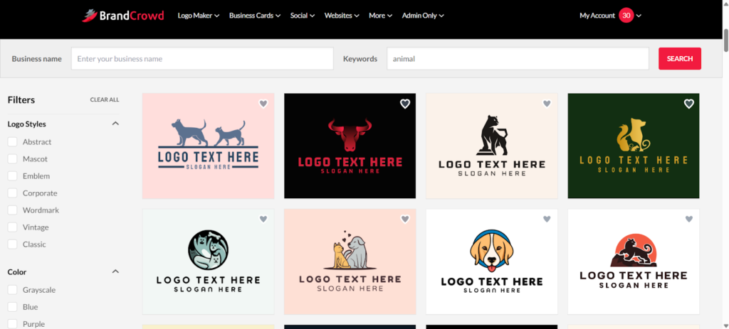Favorite the panther sunset logo
This screenshot has width=729, height=329.
point(688,219)
